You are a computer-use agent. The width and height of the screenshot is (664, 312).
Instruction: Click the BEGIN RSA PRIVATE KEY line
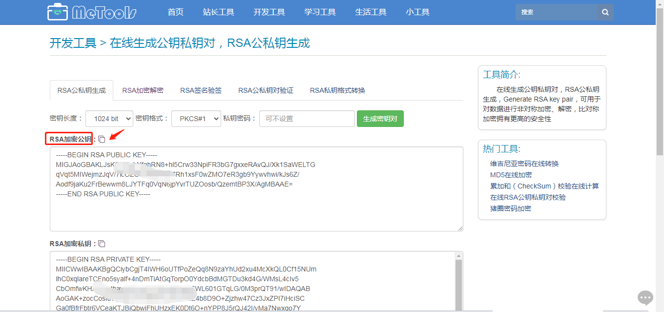[108, 259]
